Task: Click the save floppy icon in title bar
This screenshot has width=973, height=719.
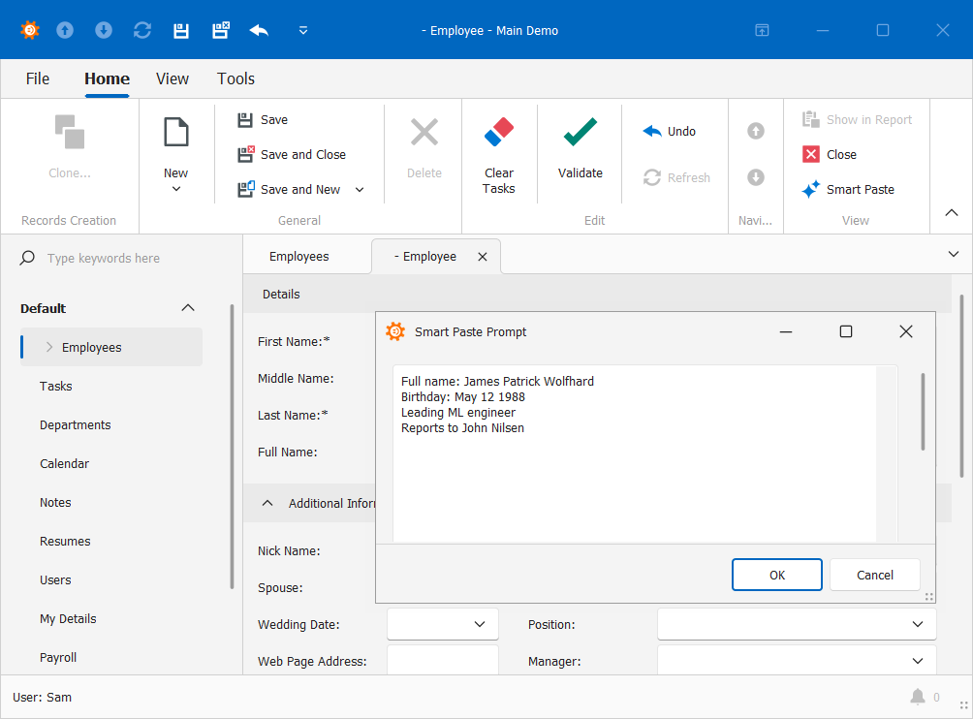Action: (x=180, y=30)
